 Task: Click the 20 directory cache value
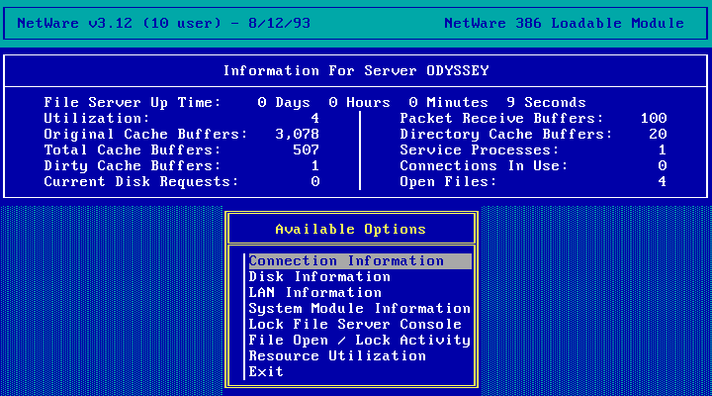(x=658, y=134)
